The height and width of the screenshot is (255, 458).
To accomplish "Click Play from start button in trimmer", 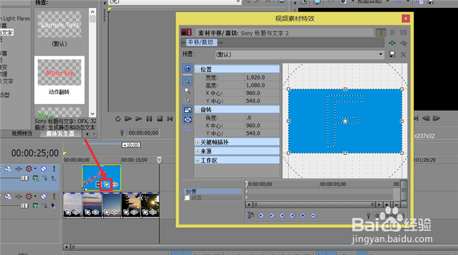I will pyautogui.click(x=128, y=119).
